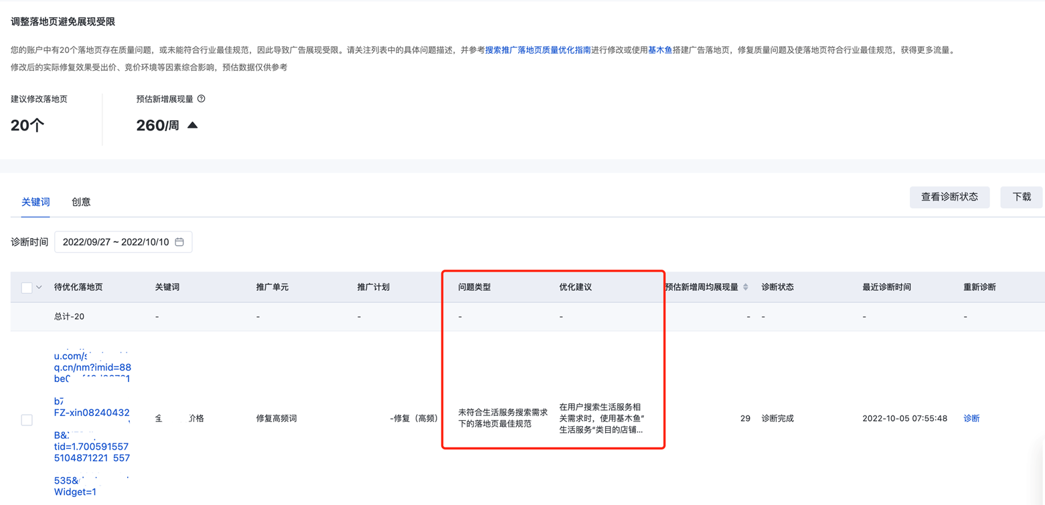1045x505 pixels.
Task: Click the 问题类型 column header
Action: [x=474, y=287]
